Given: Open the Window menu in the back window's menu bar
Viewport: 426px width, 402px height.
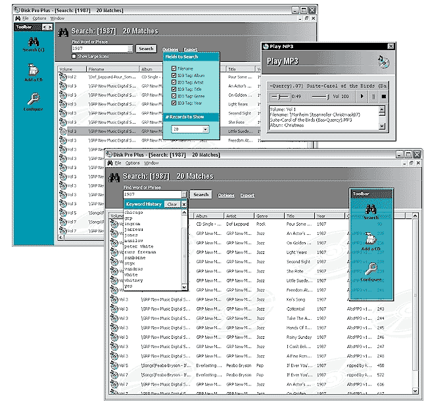Looking at the screenshot, I should click(57, 18).
